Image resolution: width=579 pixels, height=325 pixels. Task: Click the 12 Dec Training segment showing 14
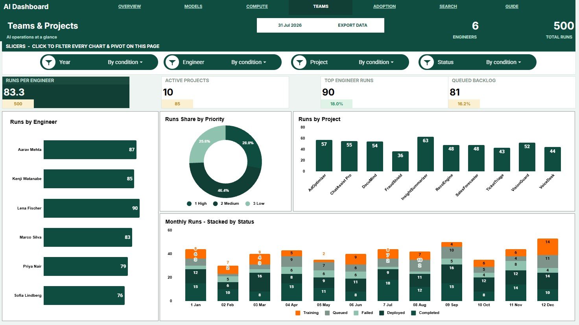548,247
